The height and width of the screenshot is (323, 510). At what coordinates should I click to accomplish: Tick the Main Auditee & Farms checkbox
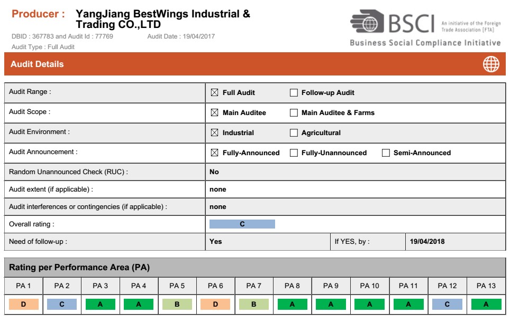click(294, 113)
